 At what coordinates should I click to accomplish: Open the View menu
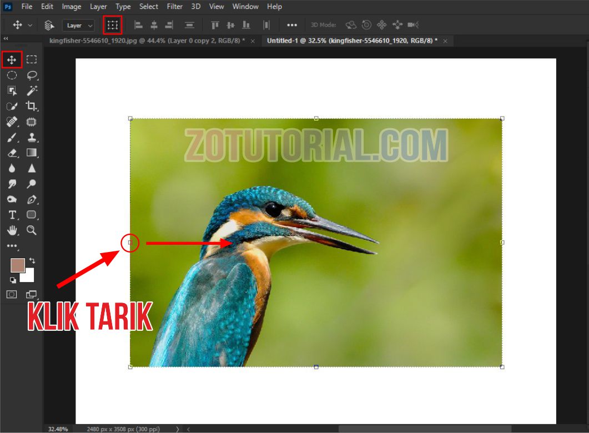point(217,7)
